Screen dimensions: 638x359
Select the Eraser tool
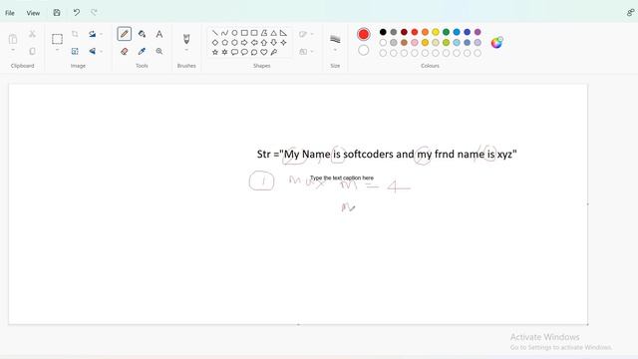[x=124, y=51]
